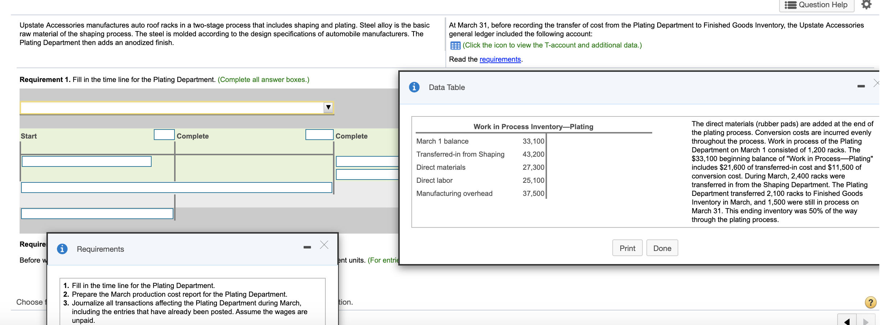Select the 37,500 overhead amount

pos(533,194)
